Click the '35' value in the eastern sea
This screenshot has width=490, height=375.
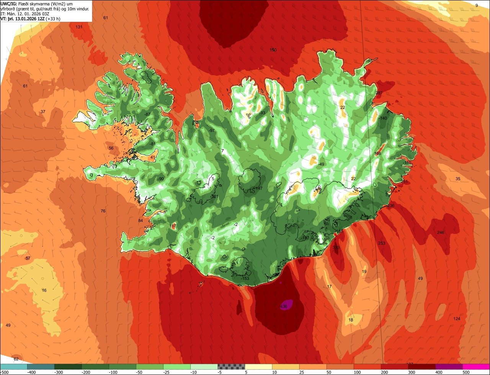click(x=458, y=179)
